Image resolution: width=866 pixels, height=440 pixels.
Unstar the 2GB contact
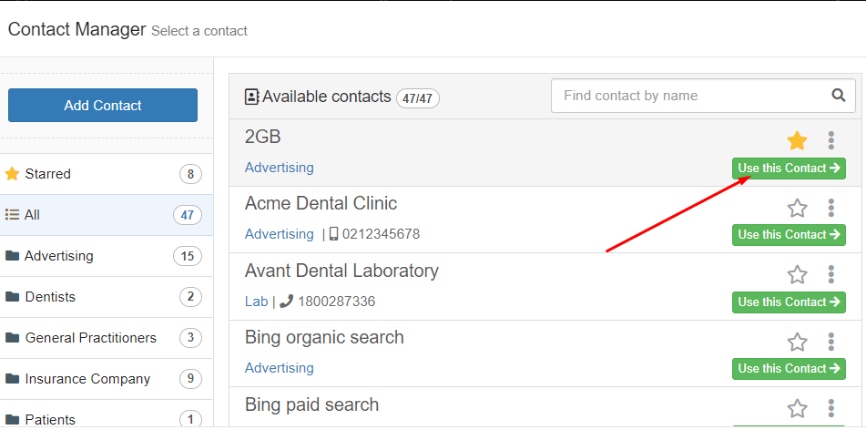(797, 140)
